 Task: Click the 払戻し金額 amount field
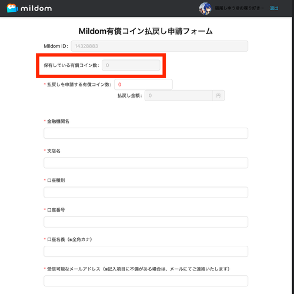178,96
